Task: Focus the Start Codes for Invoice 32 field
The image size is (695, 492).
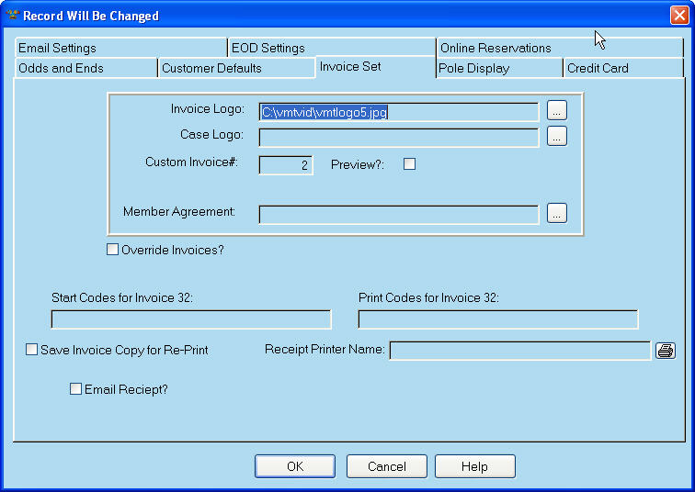Action: click(190, 319)
